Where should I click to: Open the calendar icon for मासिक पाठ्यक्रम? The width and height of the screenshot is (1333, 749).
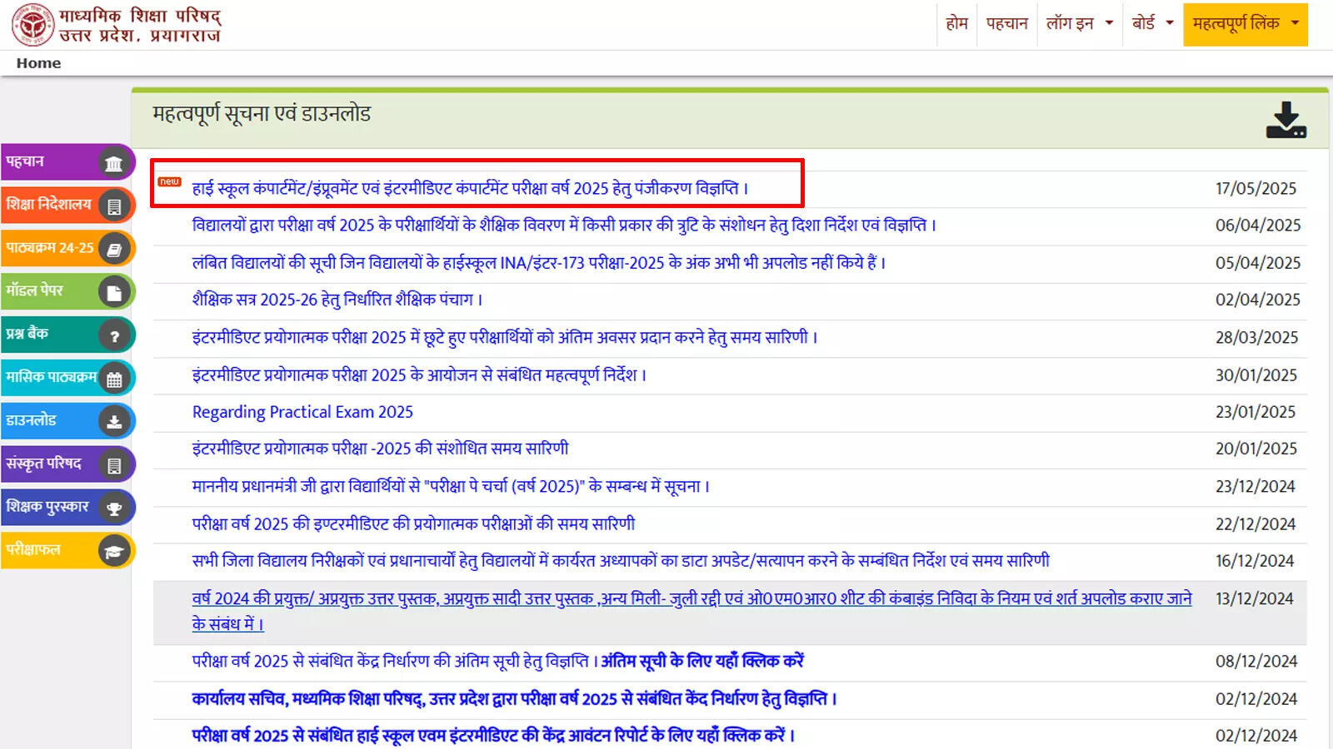pyautogui.click(x=114, y=379)
